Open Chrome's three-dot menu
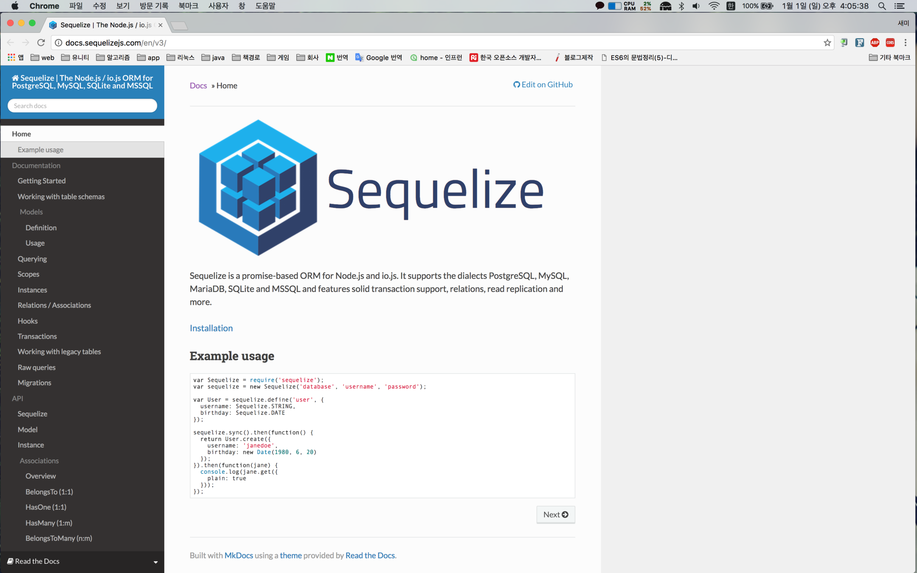This screenshot has width=917, height=573. click(906, 42)
